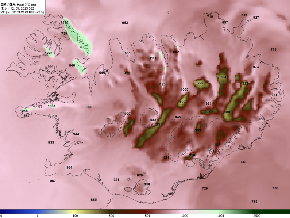This screenshot has width=290, height=218.
Task: Click the map value '1061'
Action: click(52, 106)
